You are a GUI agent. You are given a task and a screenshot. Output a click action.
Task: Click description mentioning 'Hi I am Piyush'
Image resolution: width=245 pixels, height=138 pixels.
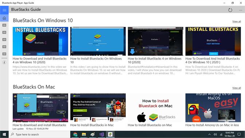point(213,70)
